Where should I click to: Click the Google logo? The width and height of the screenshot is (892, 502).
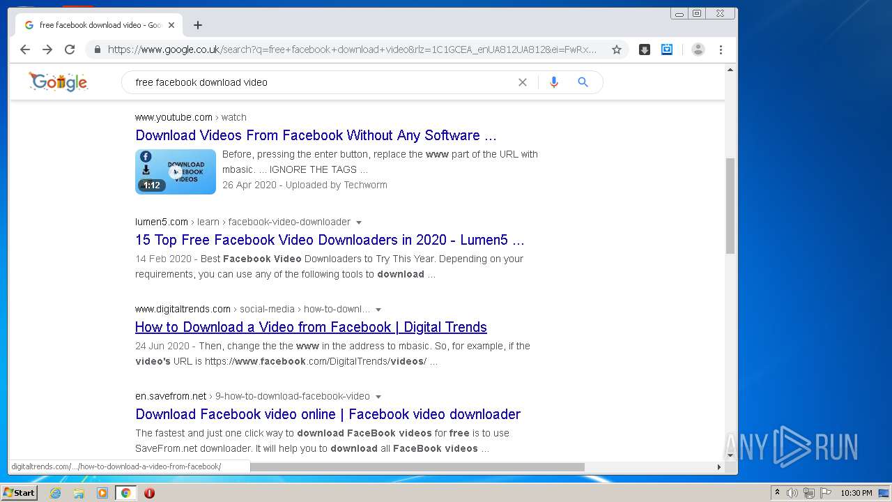(59, 82)
